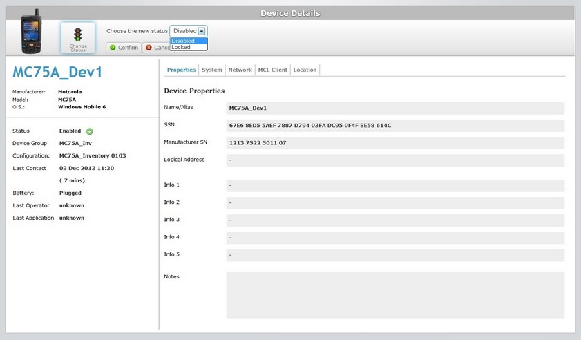This screenshot has width=581, height=340.
Task: Click the Manufacturer value Motorola
Action: coord(70,92)
